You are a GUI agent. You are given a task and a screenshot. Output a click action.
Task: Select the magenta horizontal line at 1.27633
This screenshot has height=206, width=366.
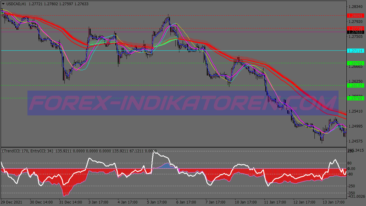(x=174, y=32)
